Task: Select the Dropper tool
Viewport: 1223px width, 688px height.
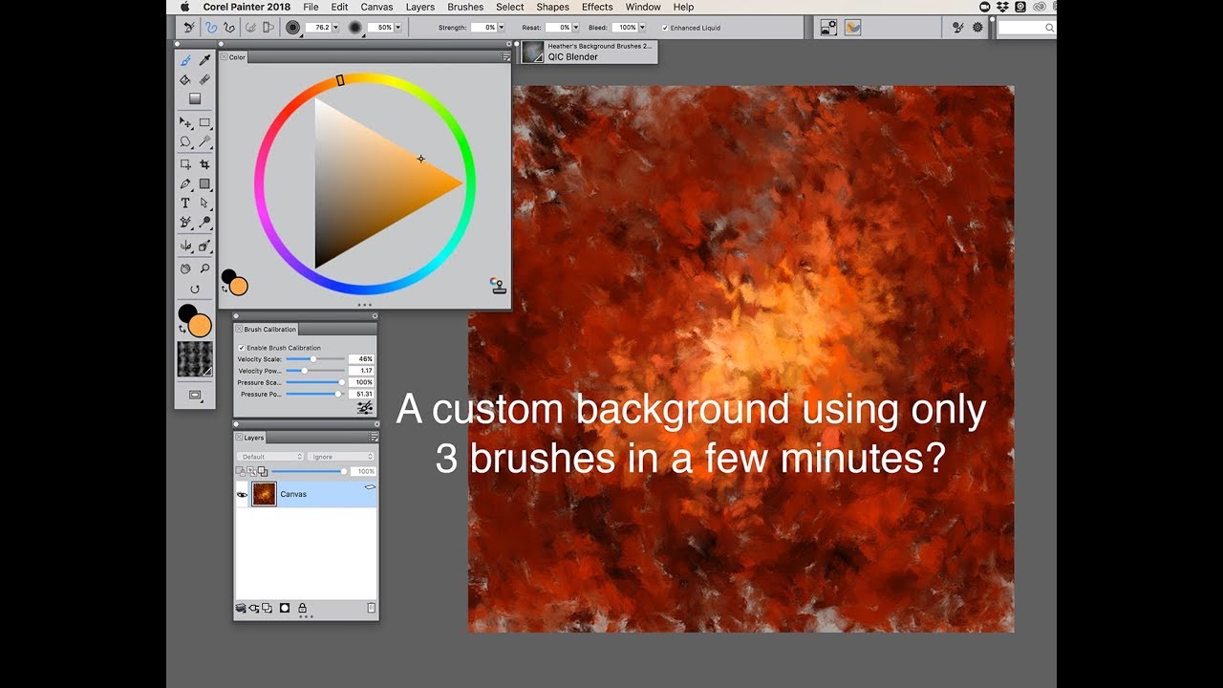Action: pos(204,60)
